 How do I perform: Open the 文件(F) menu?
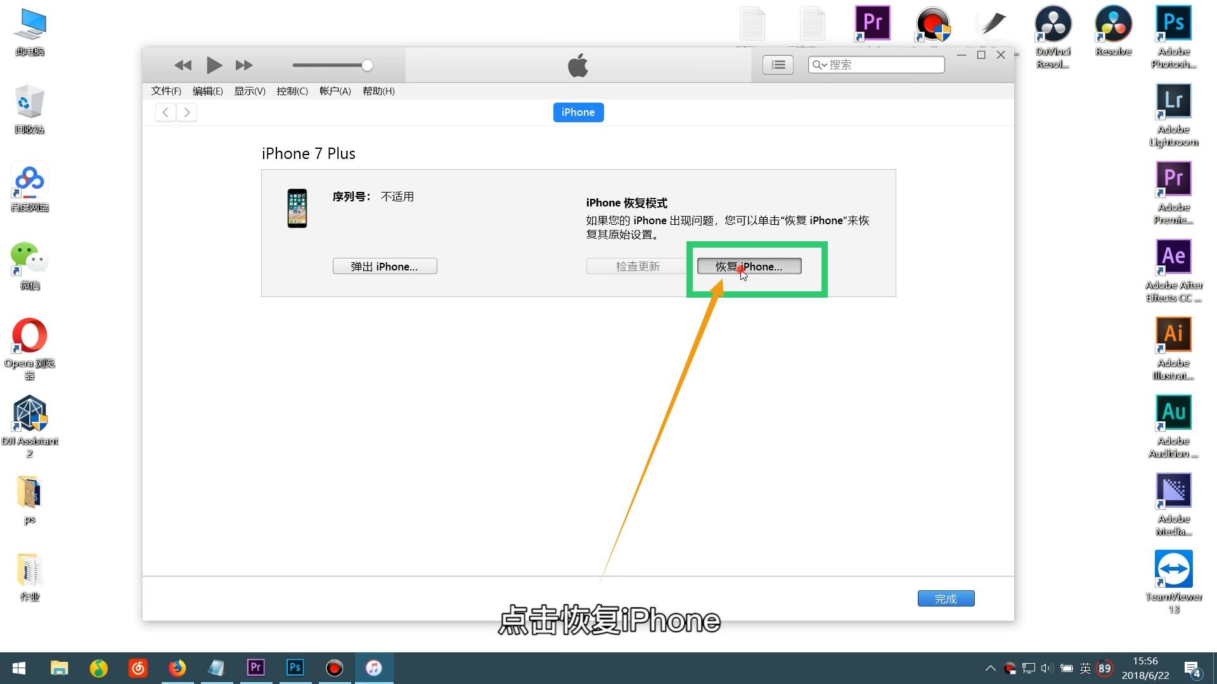coord(166,91)
